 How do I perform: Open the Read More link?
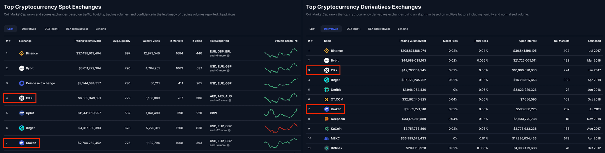coord(227,14)
